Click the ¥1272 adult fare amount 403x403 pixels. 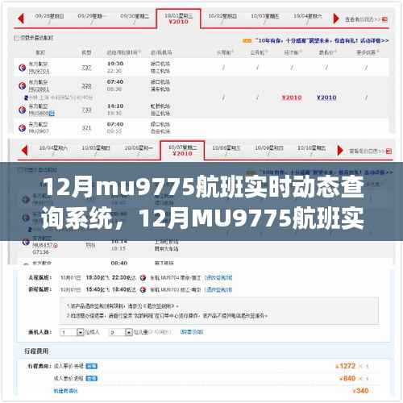(346, 366)
